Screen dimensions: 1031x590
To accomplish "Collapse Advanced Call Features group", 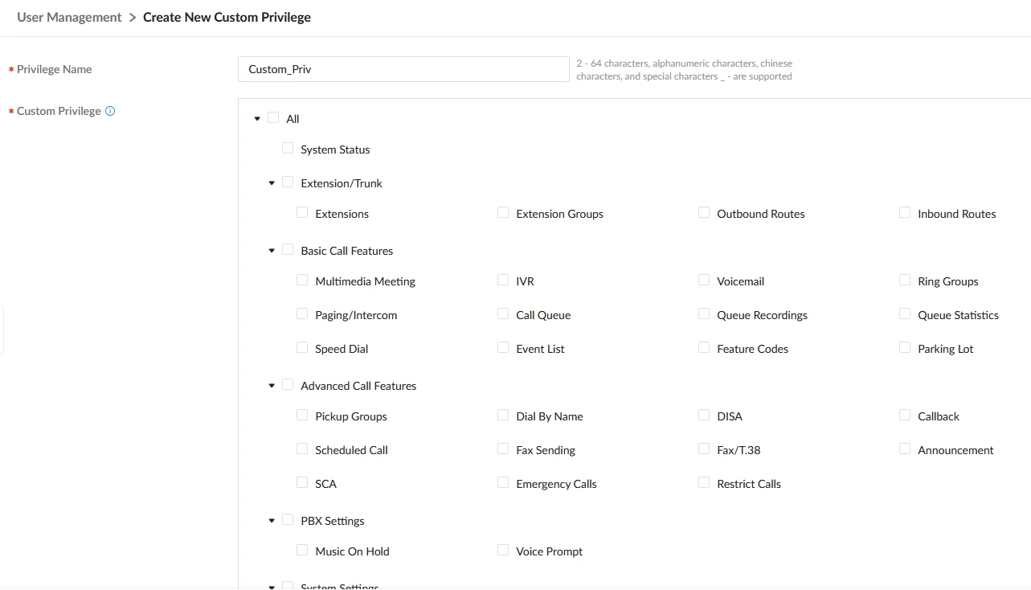I will [272, 386].
